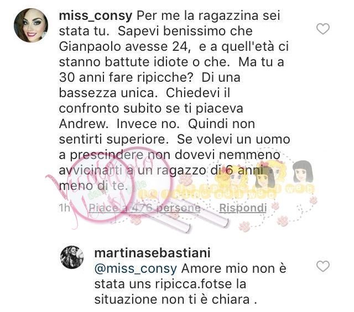Like the miss_consy comment with the heart

(x=323, y=29)
